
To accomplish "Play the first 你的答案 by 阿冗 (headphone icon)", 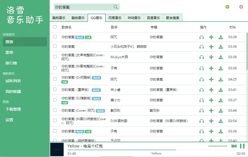I will click(201, 37).
